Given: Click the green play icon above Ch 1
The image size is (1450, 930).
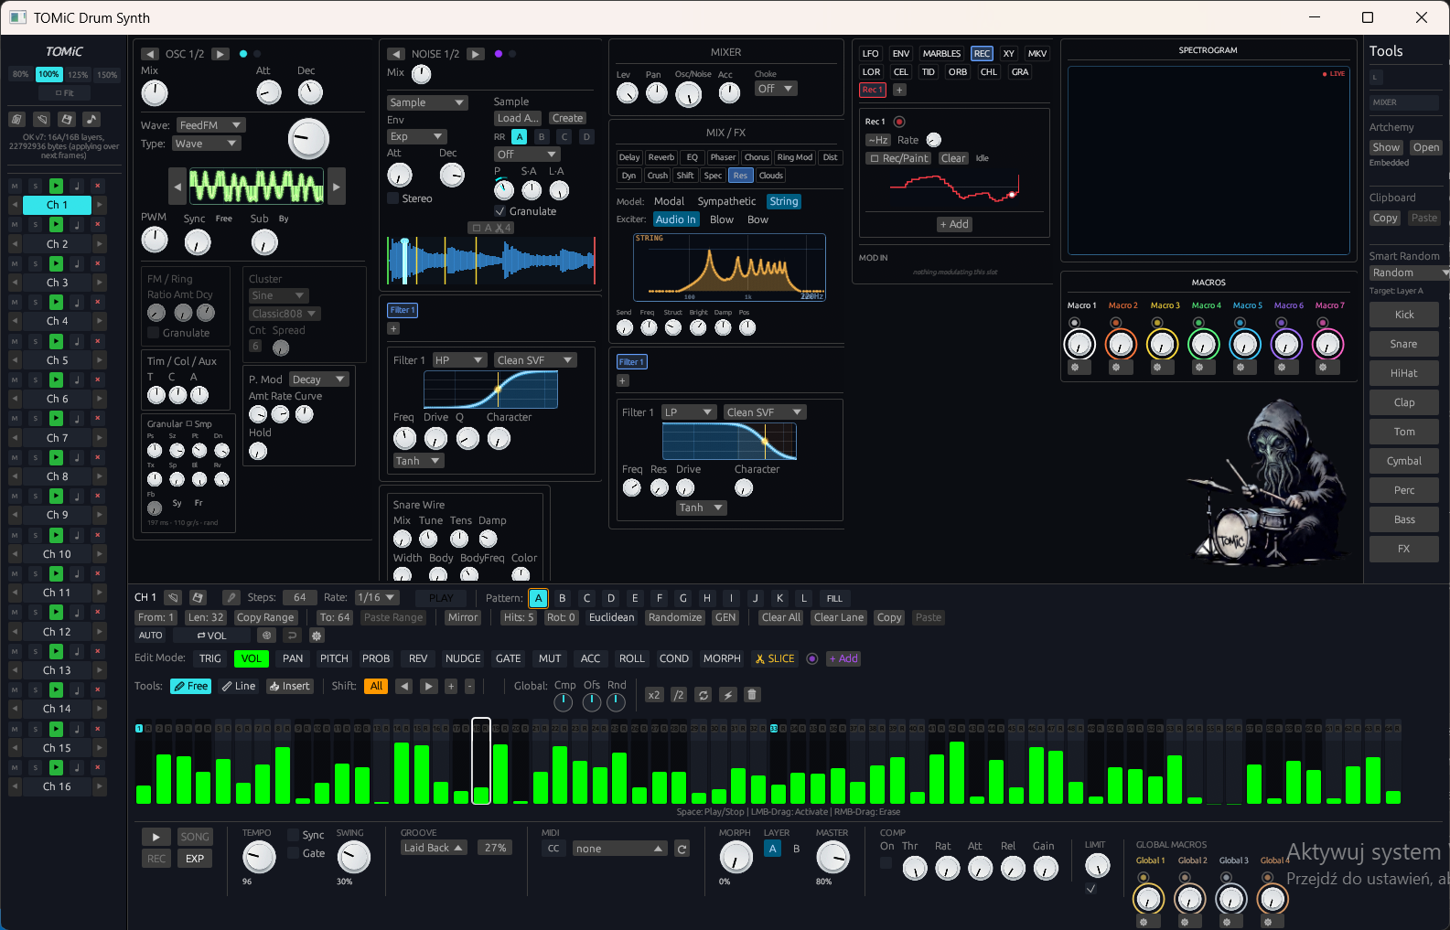Looking at the screenshot, I should [x=56, y=186].
